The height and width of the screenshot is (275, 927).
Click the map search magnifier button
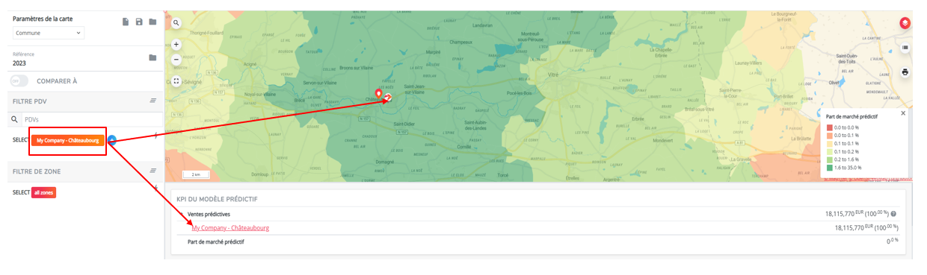(x=176, y=23)
